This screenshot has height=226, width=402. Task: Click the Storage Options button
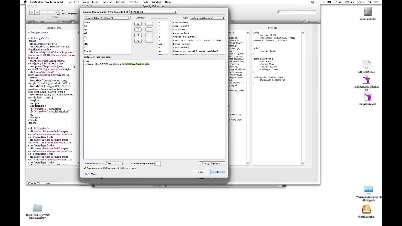click(212, 163)
